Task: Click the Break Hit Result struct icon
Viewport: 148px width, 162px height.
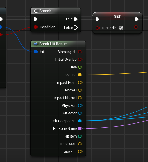Action: tap(36, 44)
